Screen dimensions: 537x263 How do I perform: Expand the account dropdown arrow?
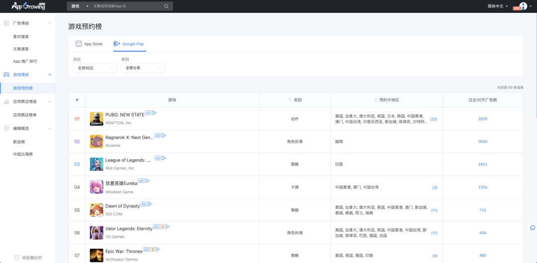[531, 6]
